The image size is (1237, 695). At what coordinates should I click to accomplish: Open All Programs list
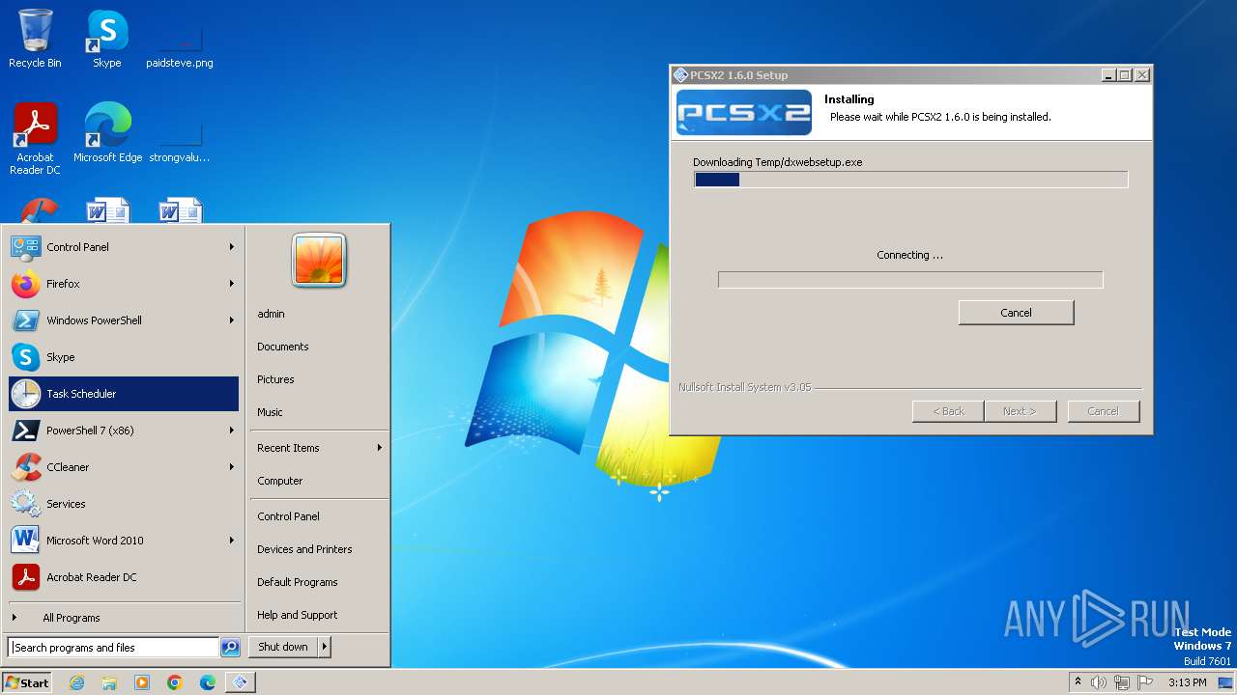coord(124,618)
